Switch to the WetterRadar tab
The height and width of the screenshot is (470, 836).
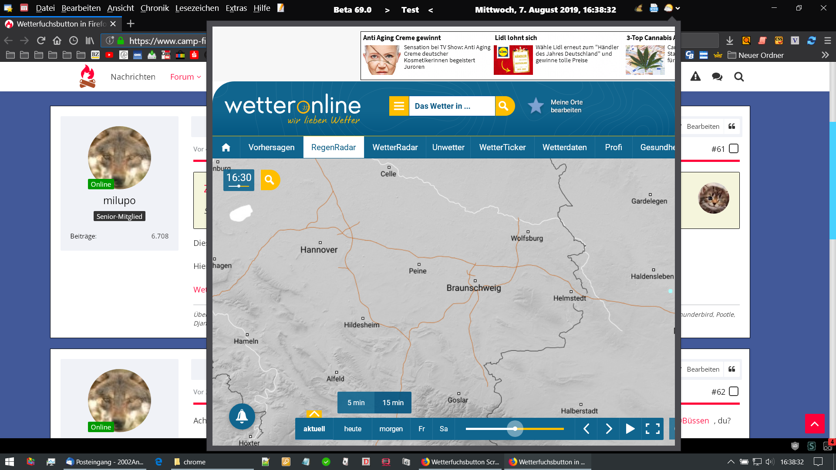tap(395, 148)
